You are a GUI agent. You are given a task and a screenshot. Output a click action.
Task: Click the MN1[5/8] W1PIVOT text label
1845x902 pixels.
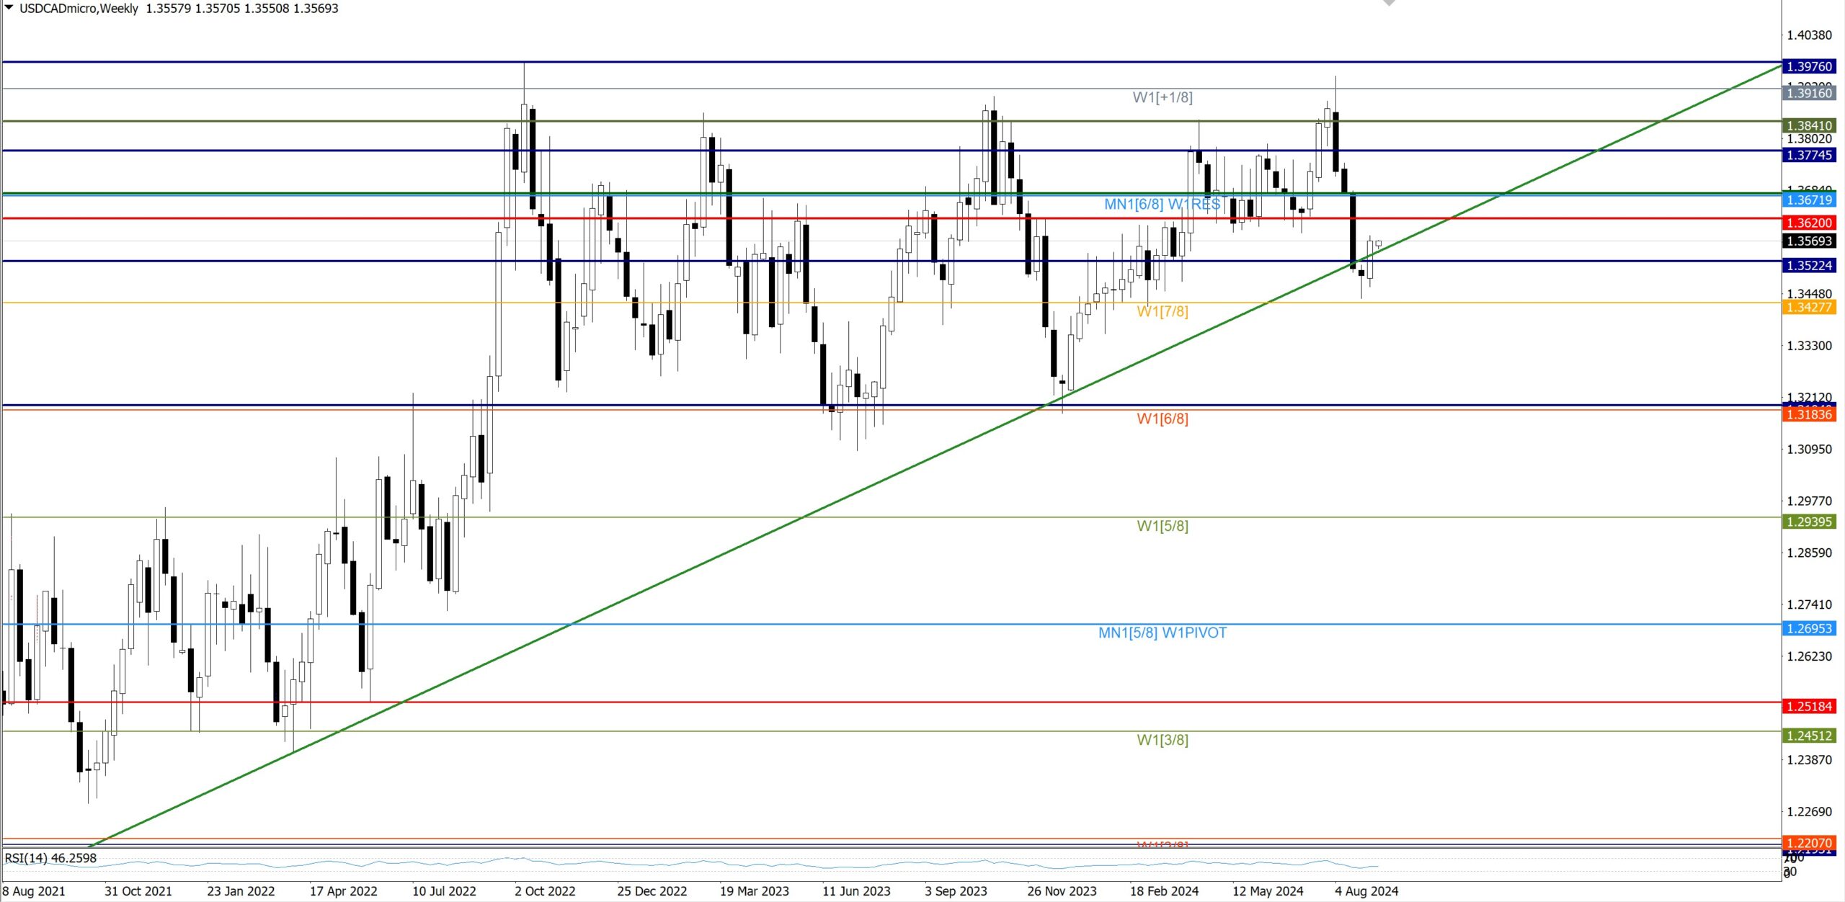[x=1162, y=633]
